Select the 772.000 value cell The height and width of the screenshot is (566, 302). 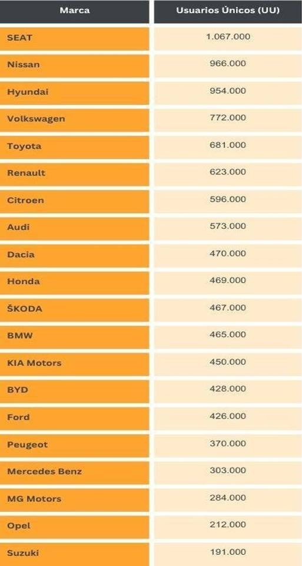coord(228,120)
